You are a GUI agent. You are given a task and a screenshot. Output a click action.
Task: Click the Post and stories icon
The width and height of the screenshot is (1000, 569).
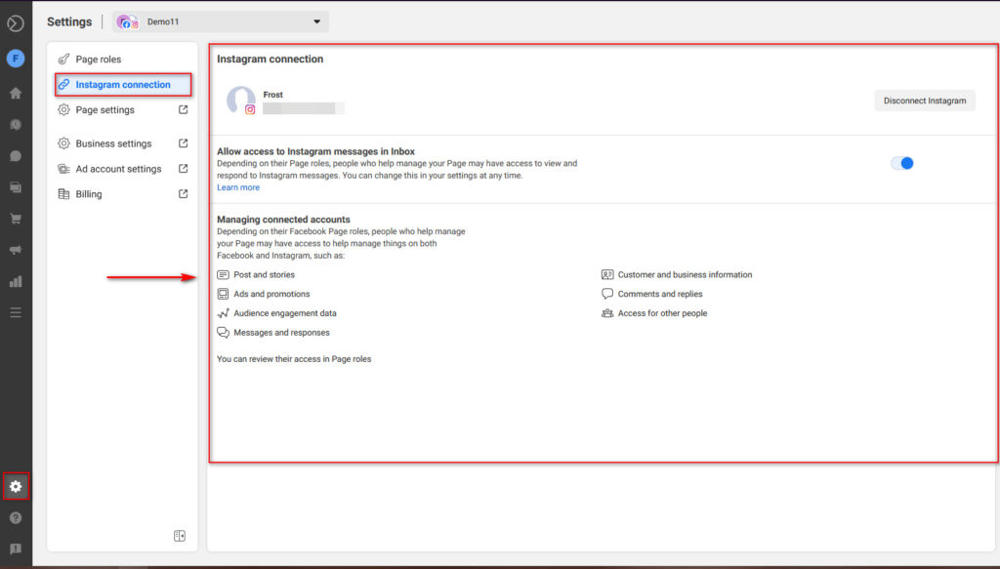point(223,274)
